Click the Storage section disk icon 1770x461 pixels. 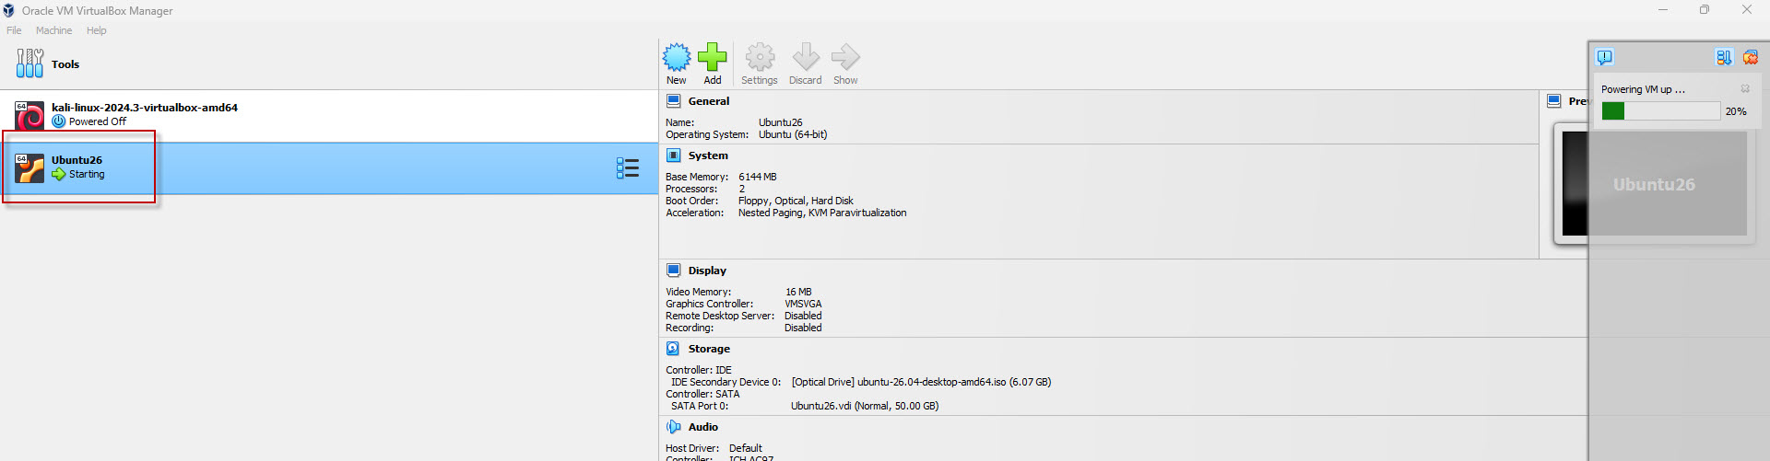[x=674, y=349]
